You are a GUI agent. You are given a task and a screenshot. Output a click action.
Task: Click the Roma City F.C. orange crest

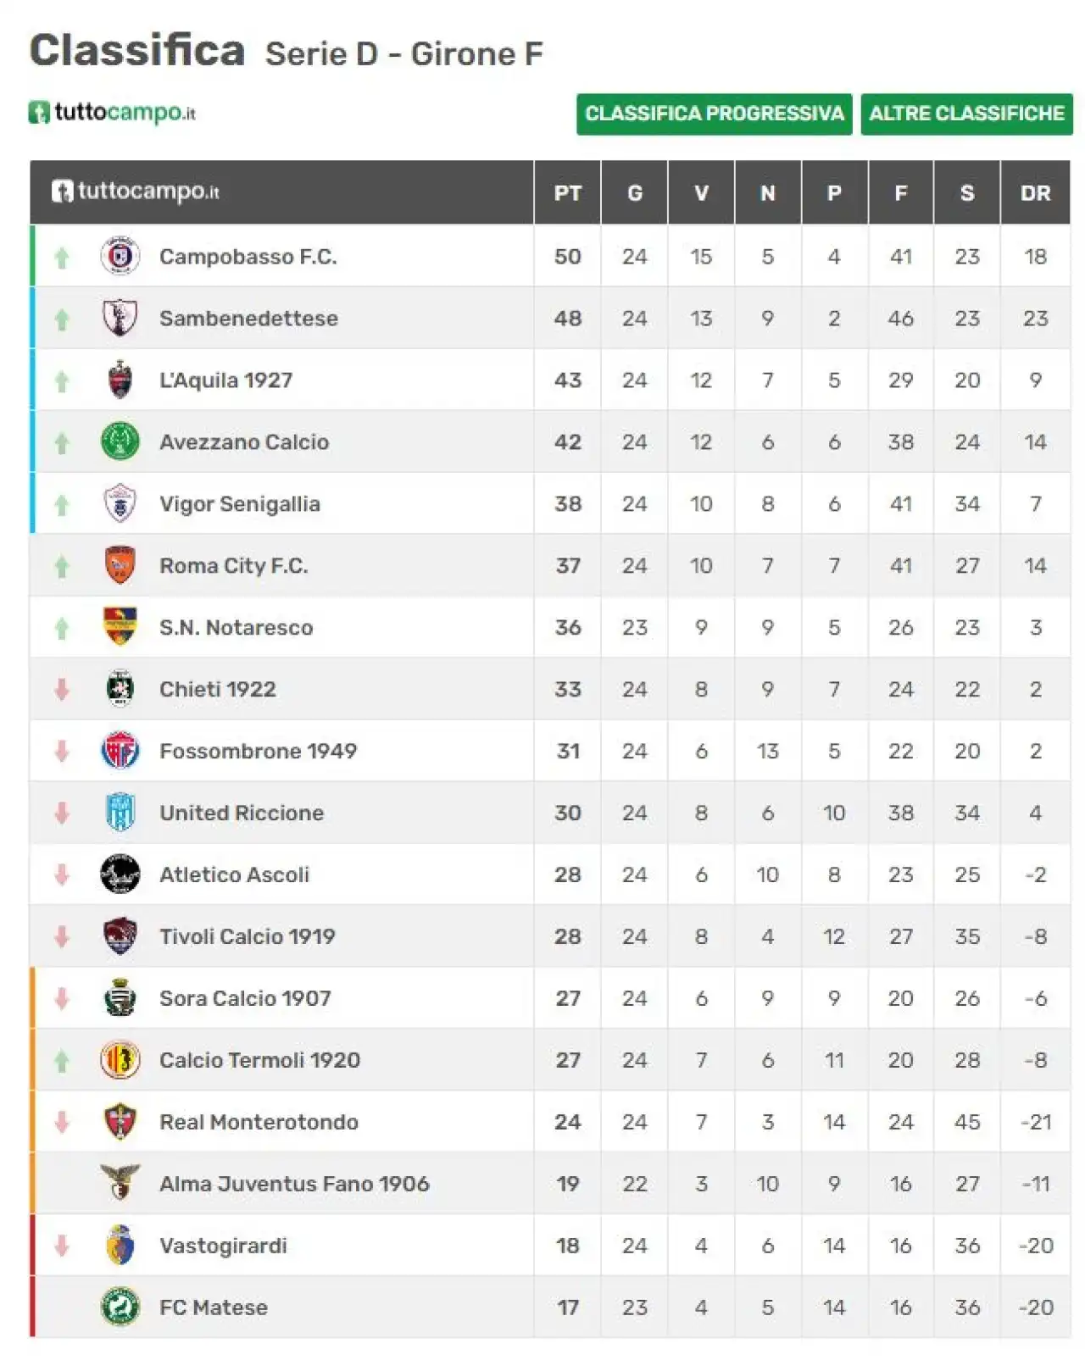120,565
